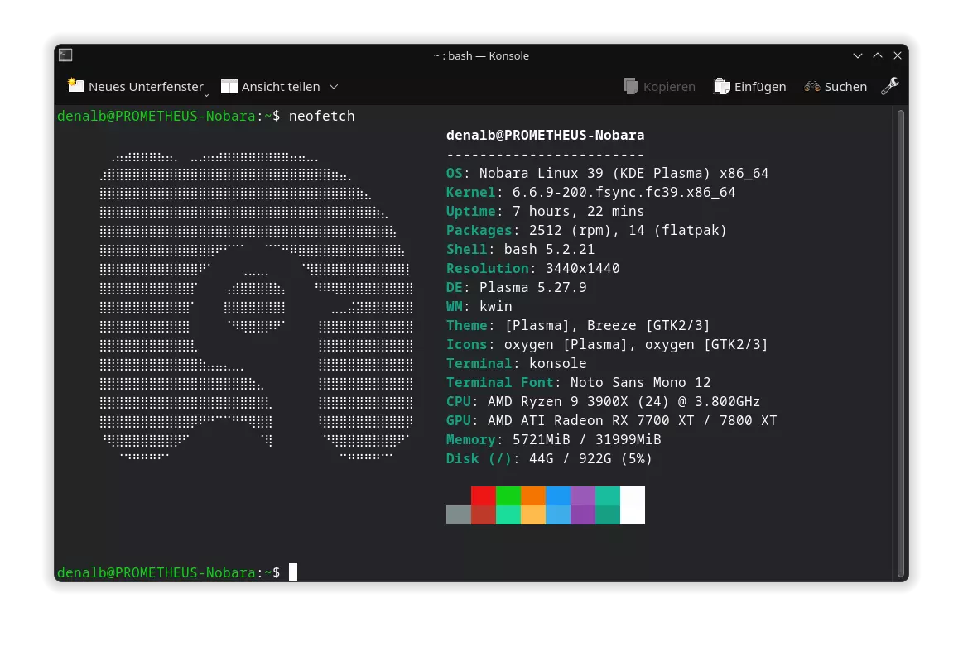Click the GPU line "AMD ATI Radeon RX 7700 XT"
963x646 pixels.
[x=591, y=420]
